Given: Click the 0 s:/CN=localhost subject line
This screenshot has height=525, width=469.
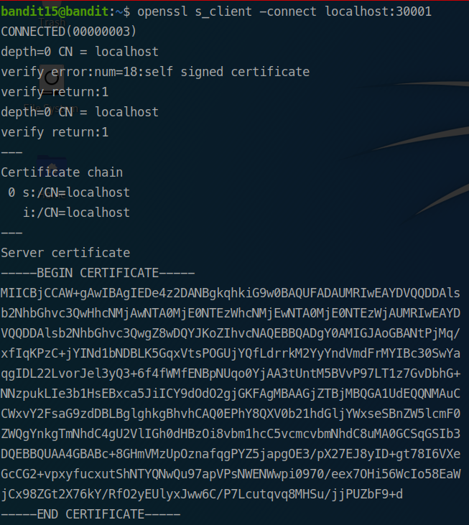Looking at the screenshot, I should (x=69, y=192).
